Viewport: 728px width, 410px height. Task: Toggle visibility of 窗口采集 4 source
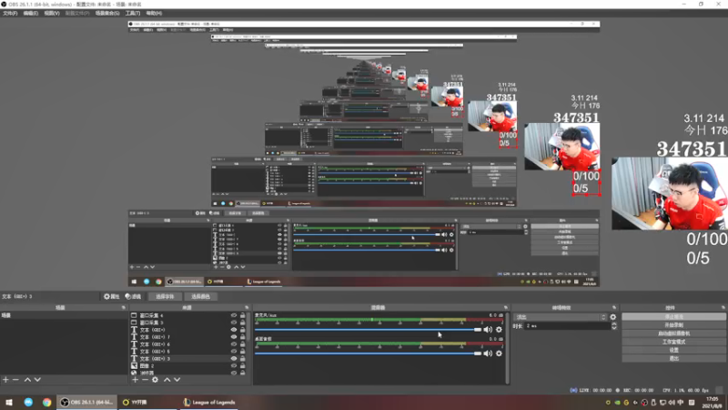tap(234, 315)
